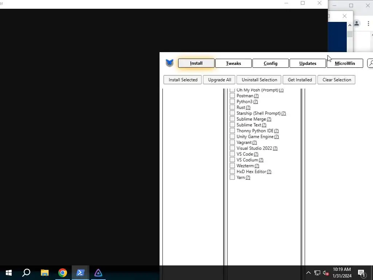Screen dimensions: 373x280
Task: Tick the Sublime Text checkbox
Action: coord(232,125)
